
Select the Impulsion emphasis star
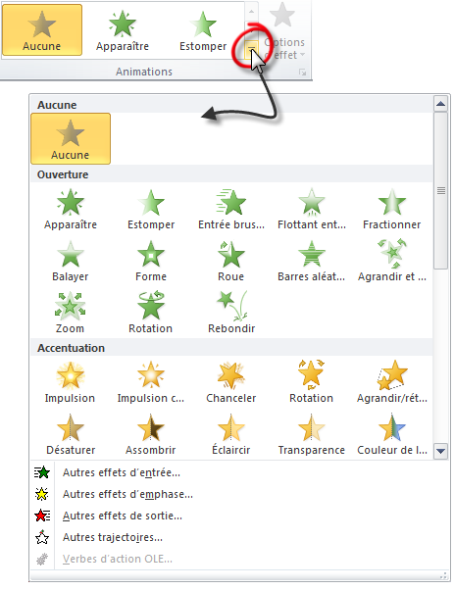coord(70,382)
